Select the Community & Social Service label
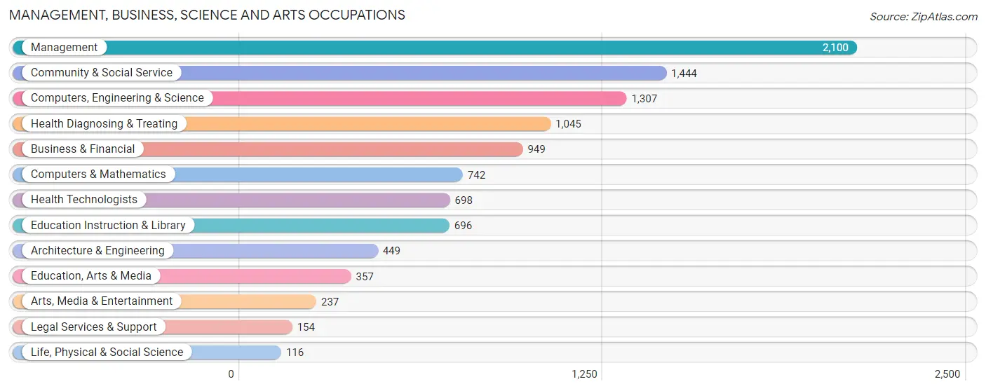986x391 pixels. 102,73
